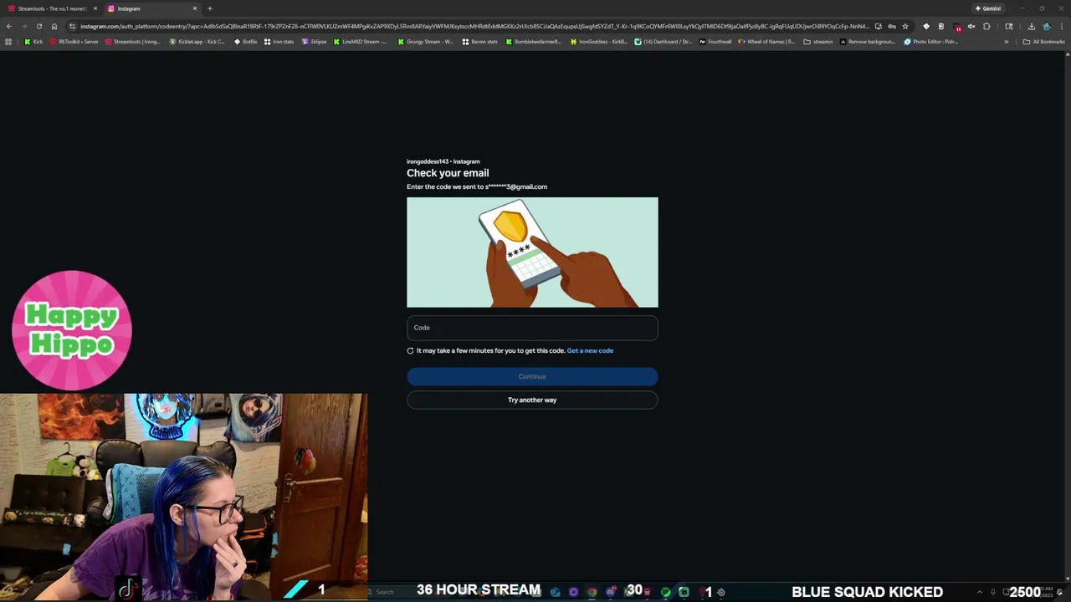Show hidden system tray icons chevron
This screenshot has width=1071, height=602.
click(980, 592)
